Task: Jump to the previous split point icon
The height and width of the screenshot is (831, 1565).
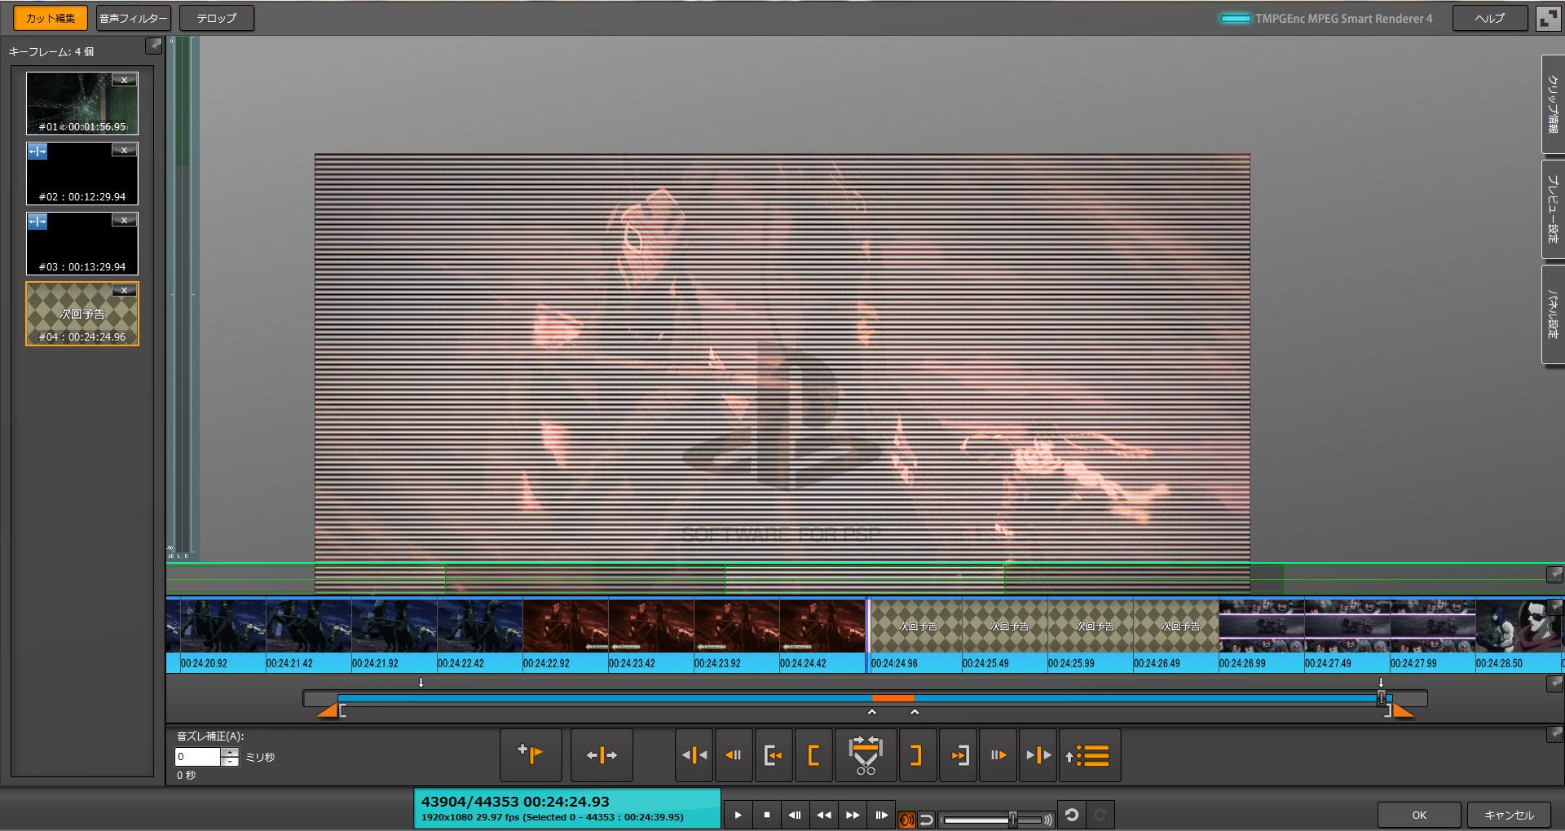Action: (694, 755)
